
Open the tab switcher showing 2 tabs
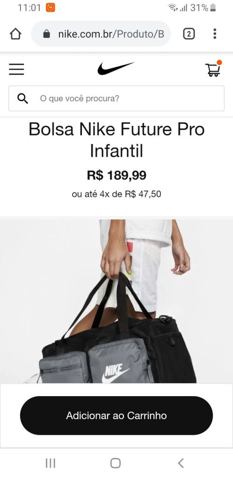[189, 34]
